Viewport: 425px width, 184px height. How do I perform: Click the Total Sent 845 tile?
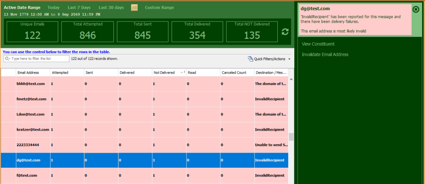(x=143, y=31)
